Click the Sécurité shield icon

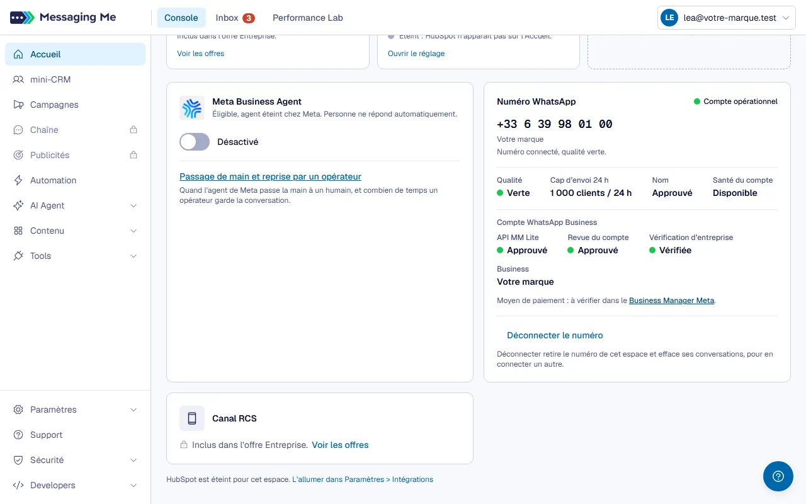[18, 460]
